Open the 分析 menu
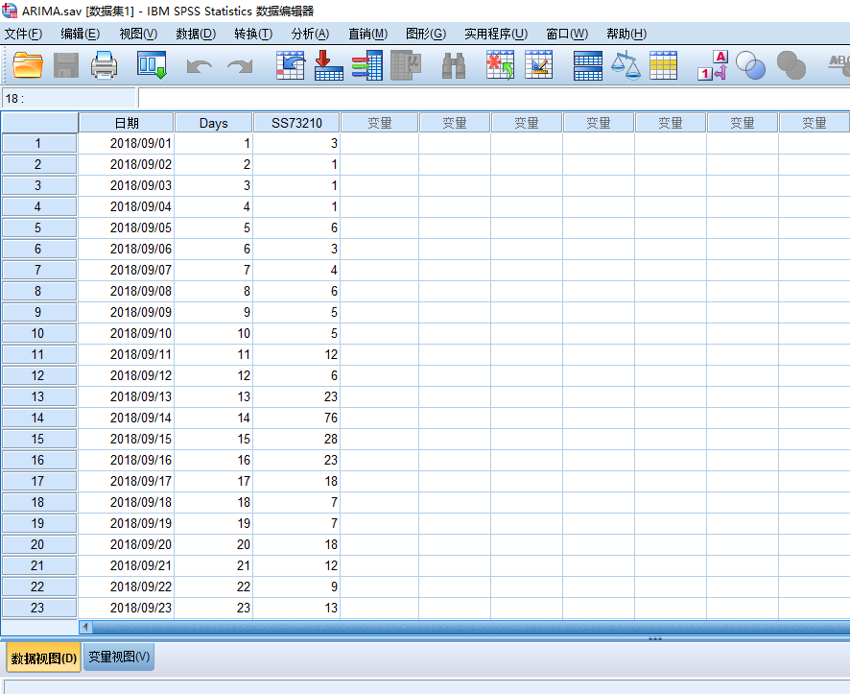Viewport: 850px width, 694px height. 309,34
